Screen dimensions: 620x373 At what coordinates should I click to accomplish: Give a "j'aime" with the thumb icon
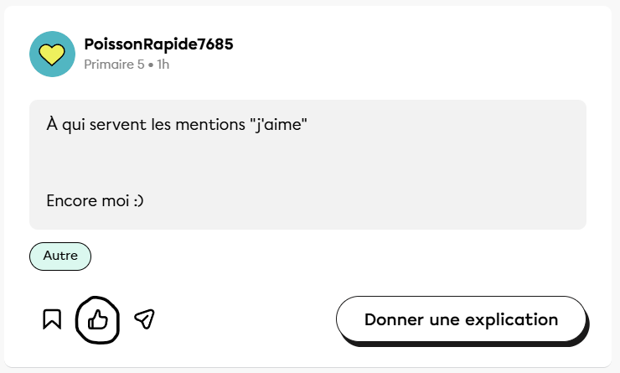point(98,319)
